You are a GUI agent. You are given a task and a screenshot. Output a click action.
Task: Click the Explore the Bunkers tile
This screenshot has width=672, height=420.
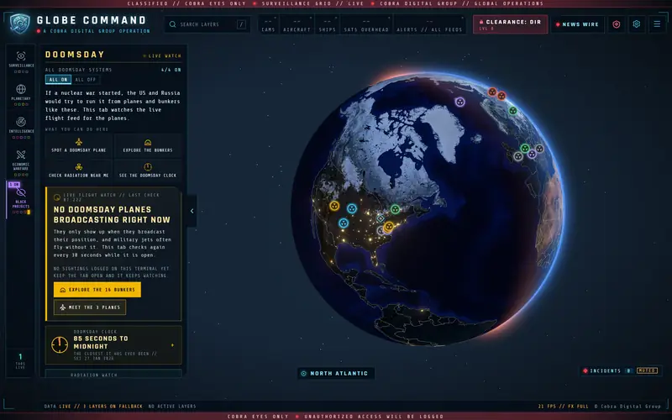click(x=148, y=145)
